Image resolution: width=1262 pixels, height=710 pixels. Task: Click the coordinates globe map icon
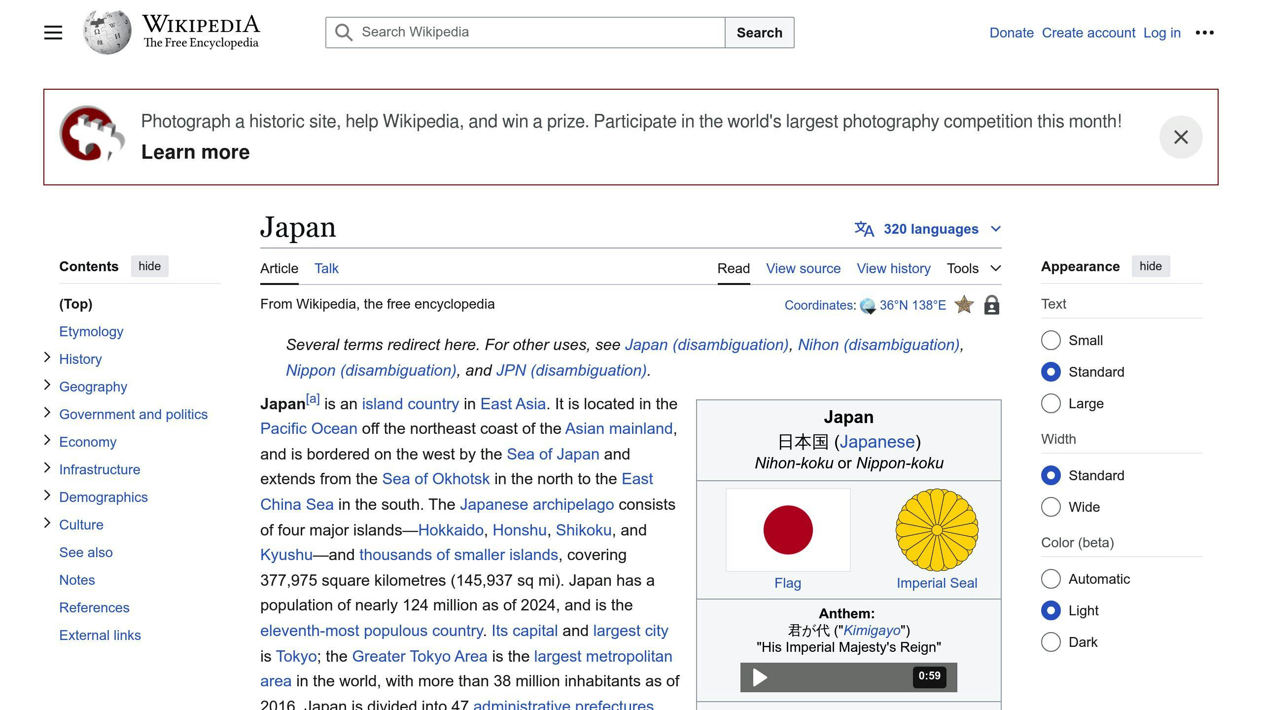pyautogui.click(x=868, y=306)
